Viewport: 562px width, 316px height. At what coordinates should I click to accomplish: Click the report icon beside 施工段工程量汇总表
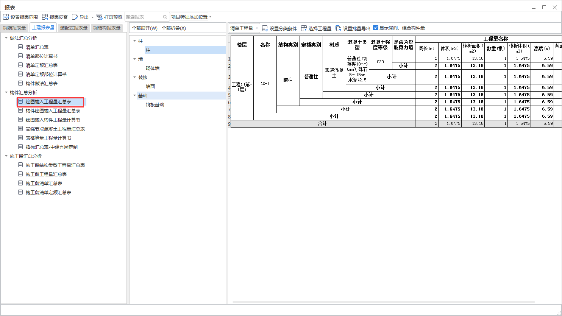click(x=20, y=174)
